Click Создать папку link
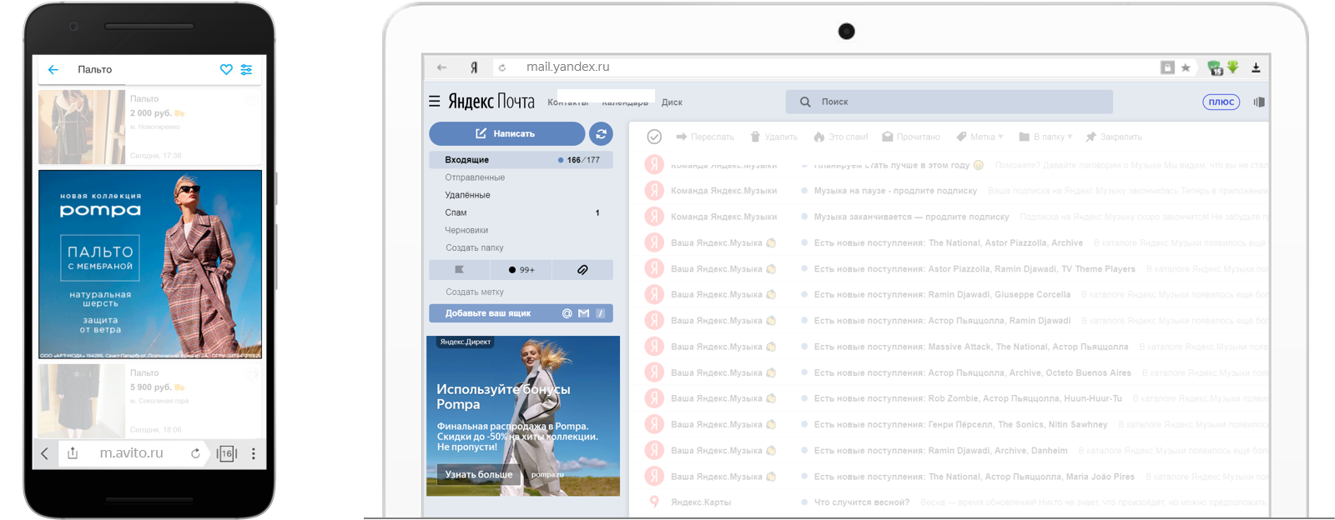 pyautogui.click(x=474, y=247)
